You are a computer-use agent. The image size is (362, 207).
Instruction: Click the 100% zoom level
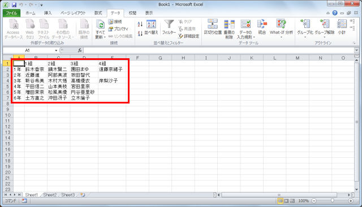tap(304, 201)
